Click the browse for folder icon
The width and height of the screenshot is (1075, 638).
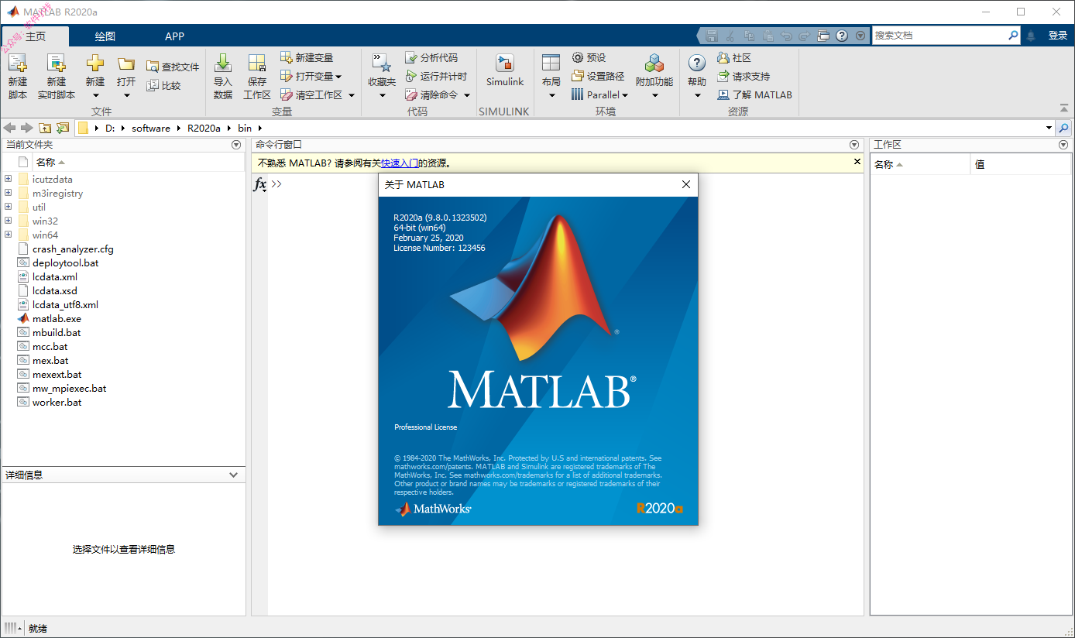pos(63,128)
